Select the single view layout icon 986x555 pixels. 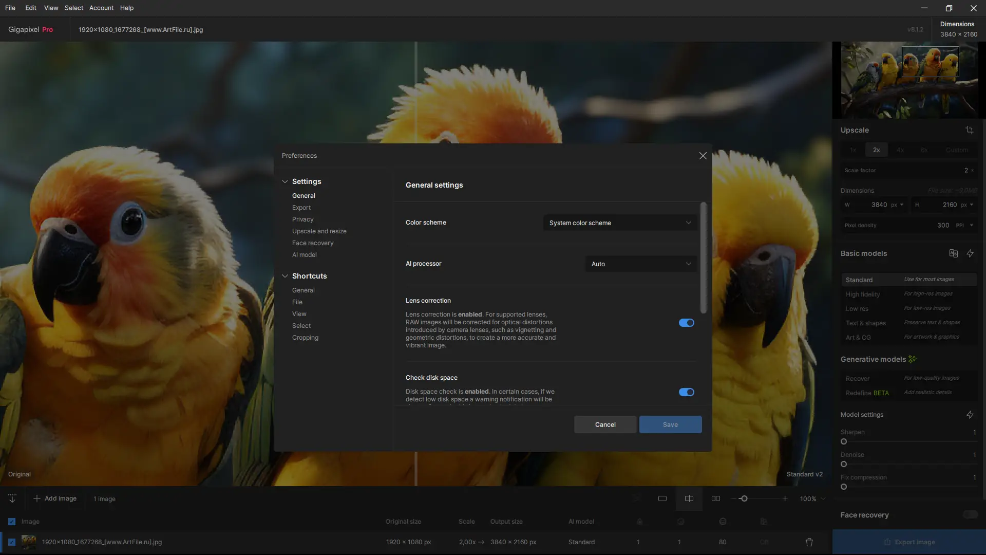(x=662, y=498)
